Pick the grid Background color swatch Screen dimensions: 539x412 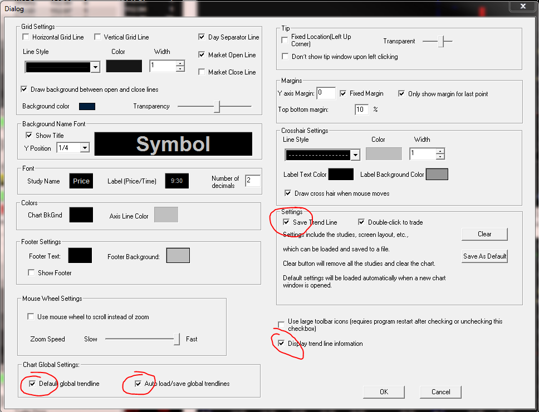point(87,106)
